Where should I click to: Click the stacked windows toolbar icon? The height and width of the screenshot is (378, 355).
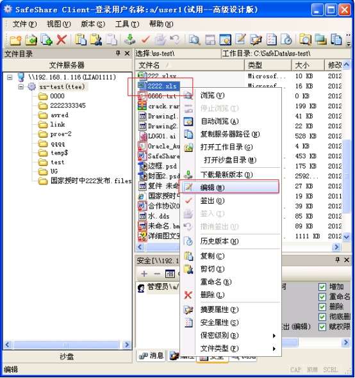[320, 40]
